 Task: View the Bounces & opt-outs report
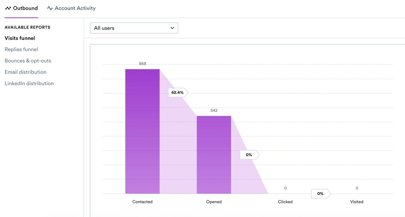click(x=28, y=61)
